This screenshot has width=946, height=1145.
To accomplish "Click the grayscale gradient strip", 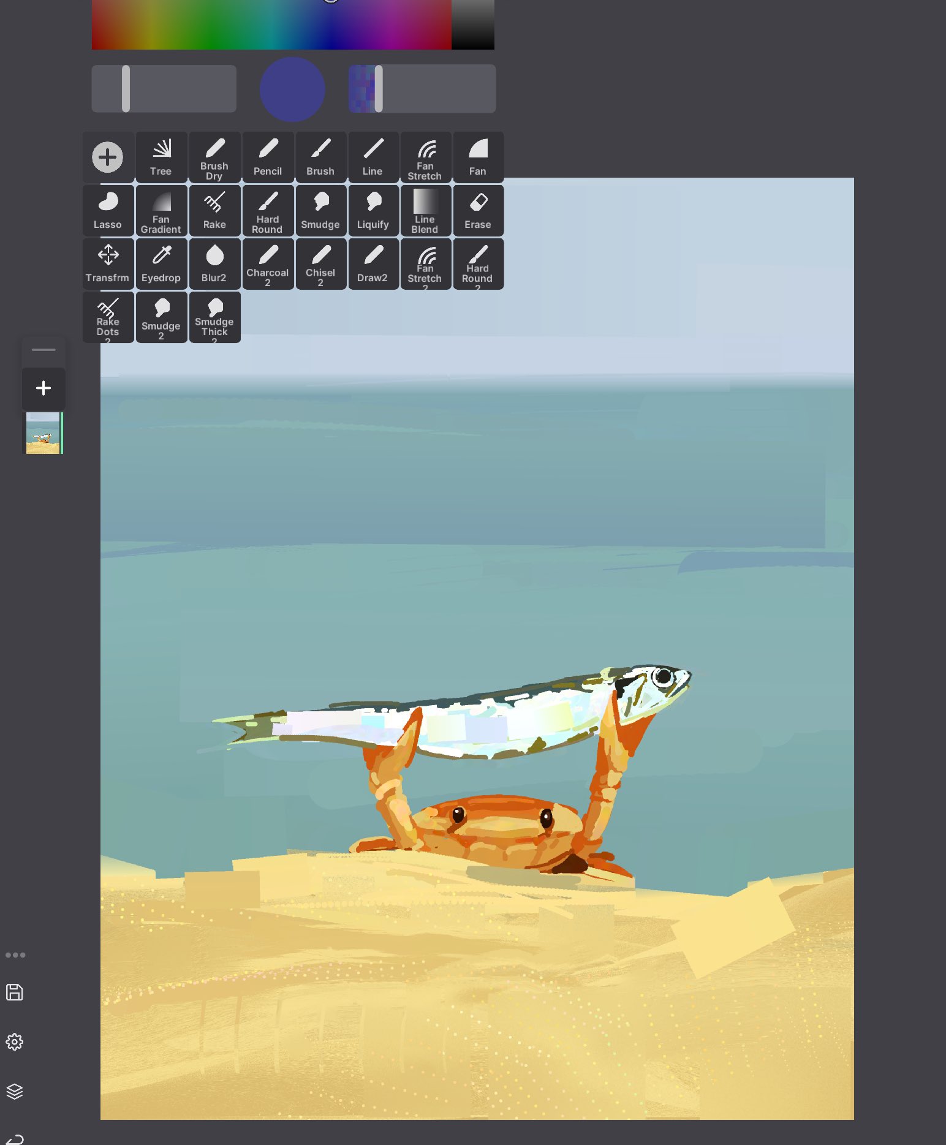I will [473, 25].
